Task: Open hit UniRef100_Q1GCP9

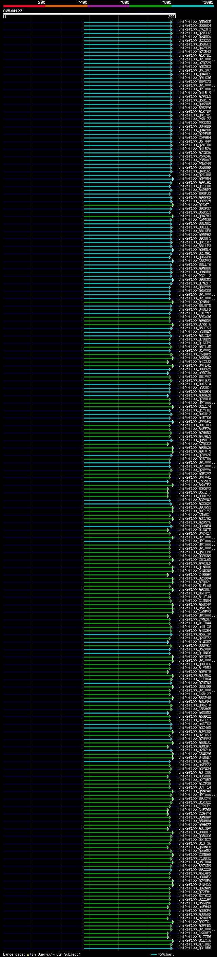Action: click(x=195, y=343)
